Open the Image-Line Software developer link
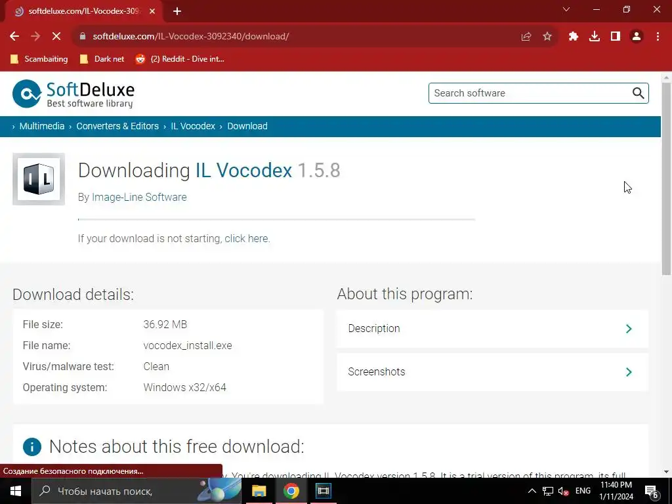 tap(139, 197)
